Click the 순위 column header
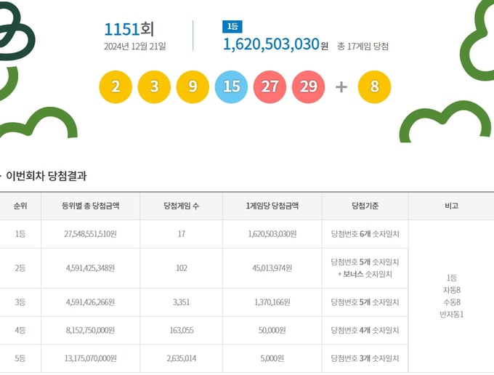Screen dimensions: 494x375 pos(20,206)
